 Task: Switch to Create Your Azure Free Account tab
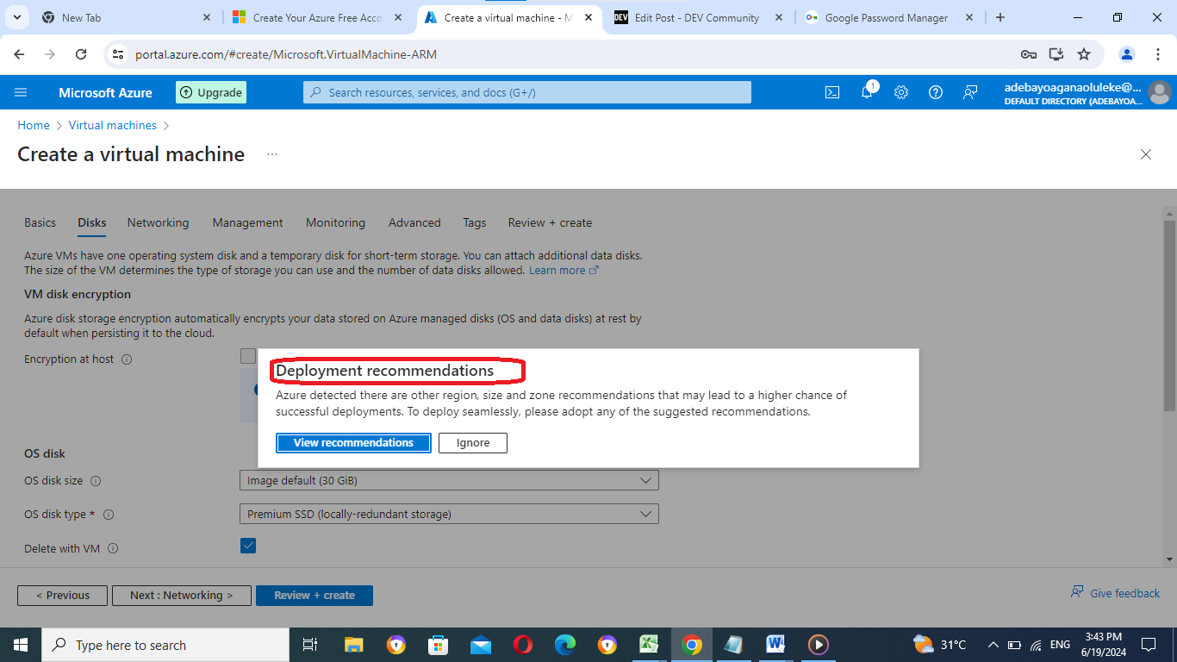point(317,17)
